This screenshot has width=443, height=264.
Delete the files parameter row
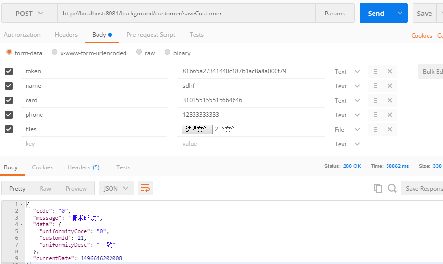390,129
